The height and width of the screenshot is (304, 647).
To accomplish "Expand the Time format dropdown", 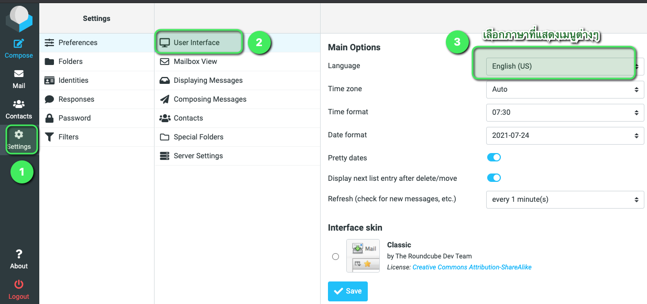I will pos(565,112).
